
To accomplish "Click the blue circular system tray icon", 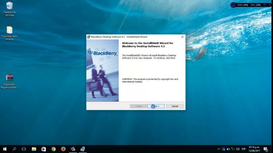I will pos(224,149).
